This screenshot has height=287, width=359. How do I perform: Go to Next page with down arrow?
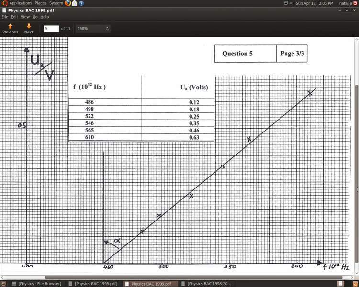pos(29,29)
